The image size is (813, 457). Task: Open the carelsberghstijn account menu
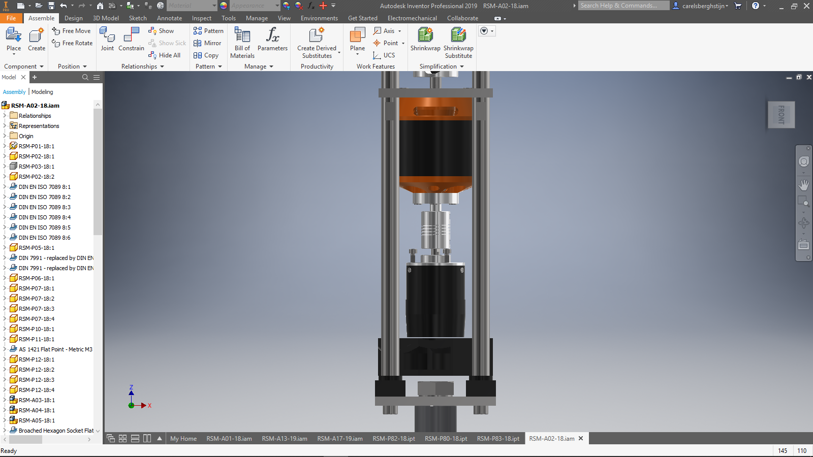[x=701, y=6]
